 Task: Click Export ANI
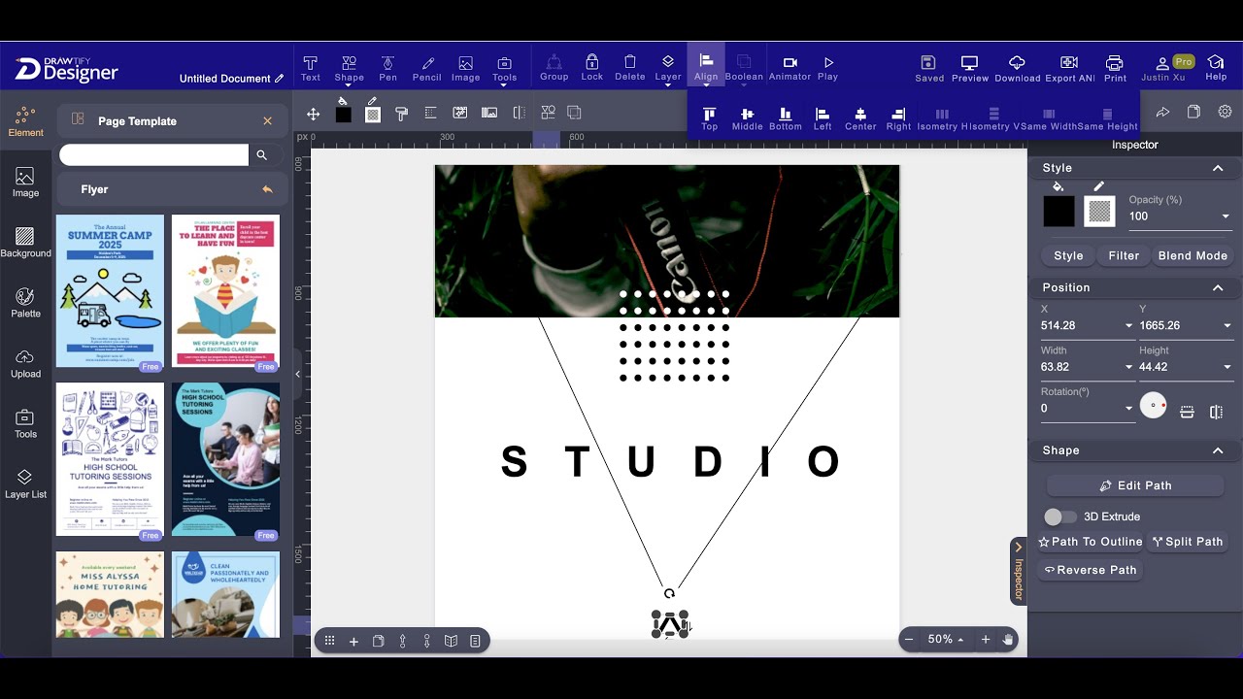(x=1069, y=69)
